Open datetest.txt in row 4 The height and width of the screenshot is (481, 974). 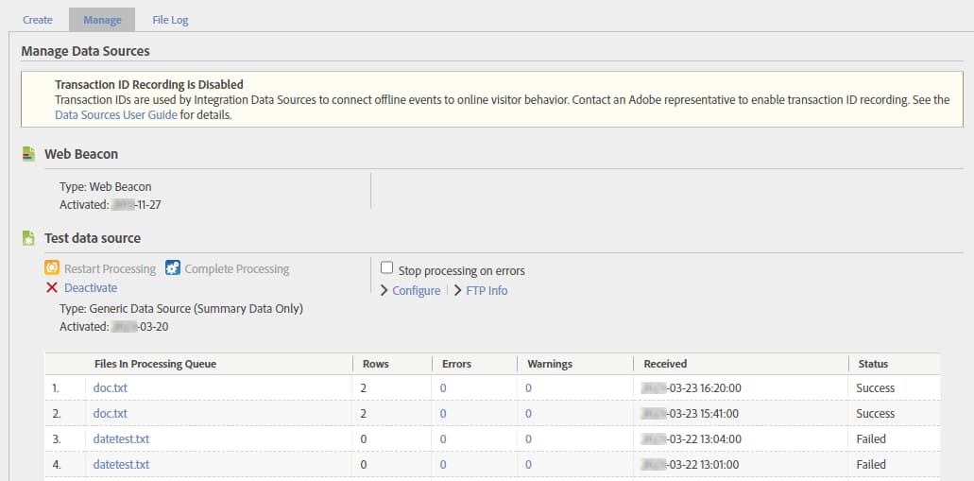click(121, 465)
